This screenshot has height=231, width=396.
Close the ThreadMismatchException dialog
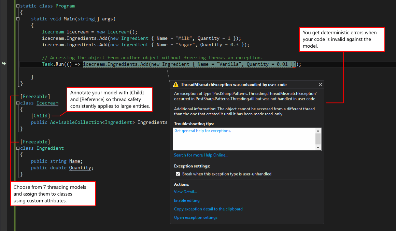[x=320, y=85]
